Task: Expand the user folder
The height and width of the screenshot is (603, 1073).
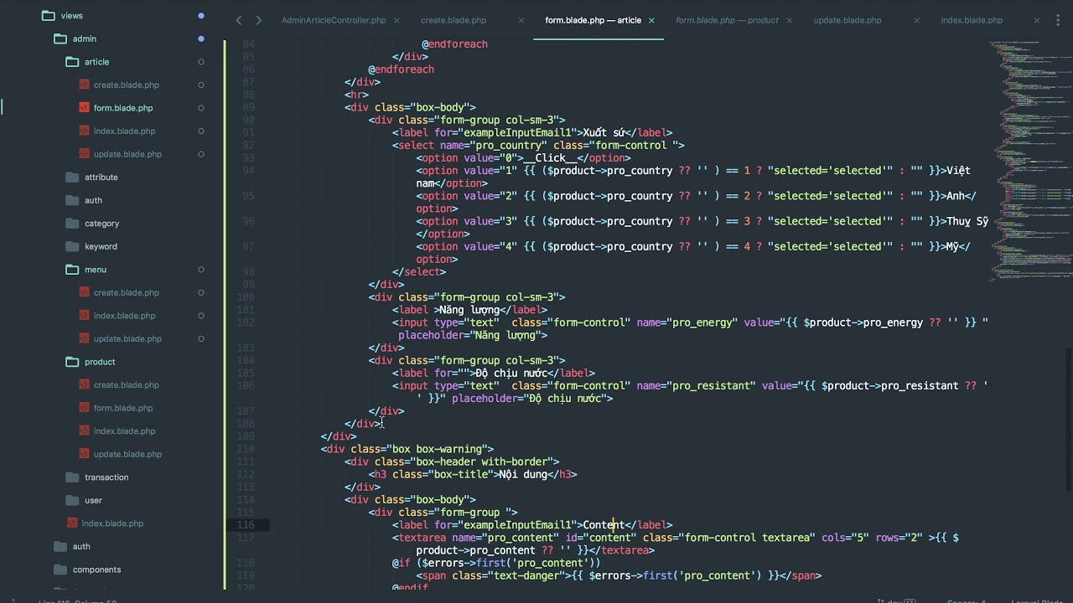Action: point(84,500)
